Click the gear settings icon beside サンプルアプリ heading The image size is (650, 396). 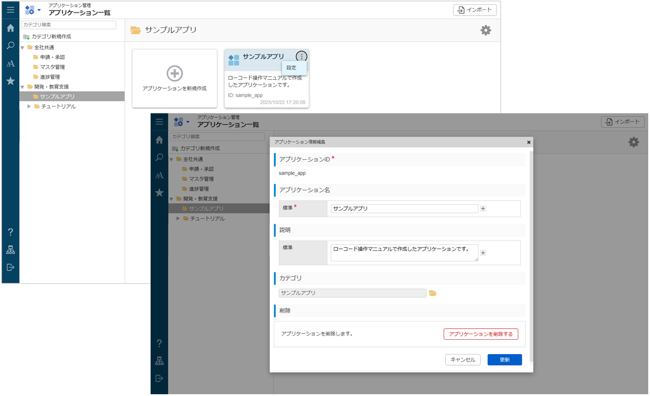(x=486, y=30)
